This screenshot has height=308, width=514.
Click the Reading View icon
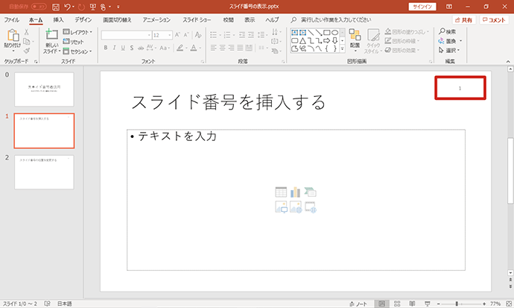[x=412, y=304]
